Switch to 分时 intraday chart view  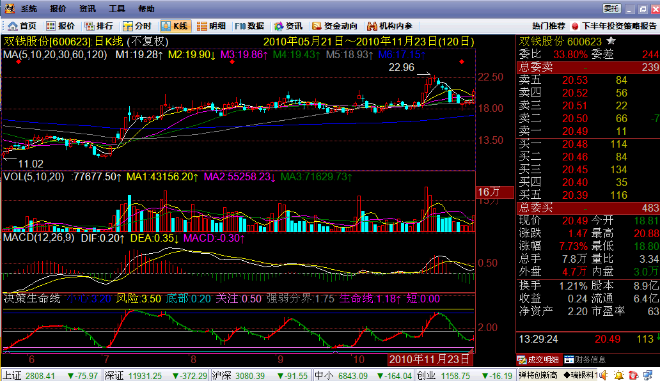pyautogui.click(x=137, y=26)
